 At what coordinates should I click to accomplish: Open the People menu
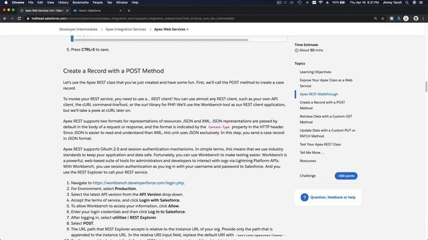click(x=98, y=3)
